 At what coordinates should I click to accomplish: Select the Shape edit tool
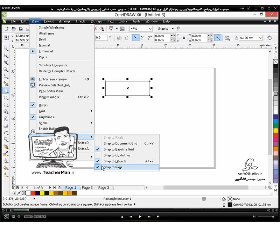[x=6, y=56]
